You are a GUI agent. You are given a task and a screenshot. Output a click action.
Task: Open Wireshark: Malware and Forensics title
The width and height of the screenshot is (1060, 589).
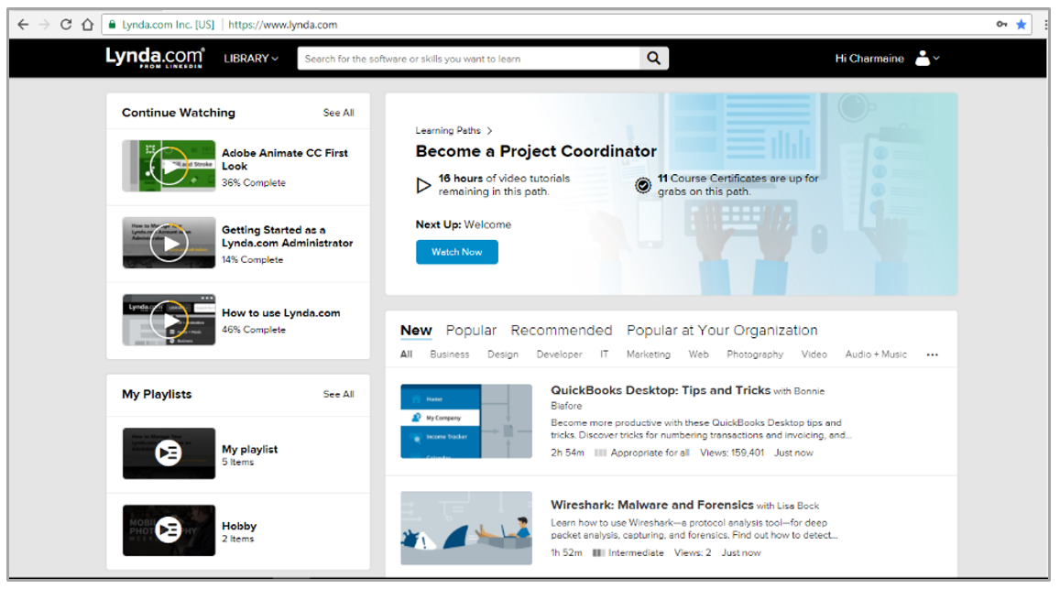click(x=651, y=505)
